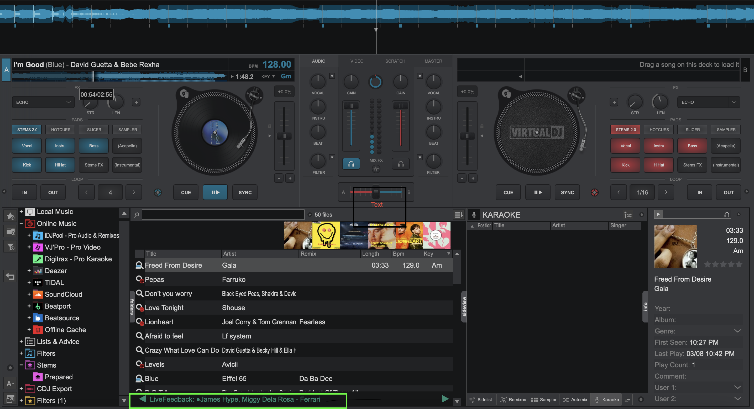Open the Sampler side panel
Screen dimensions: 754x409
coord(544,399)
